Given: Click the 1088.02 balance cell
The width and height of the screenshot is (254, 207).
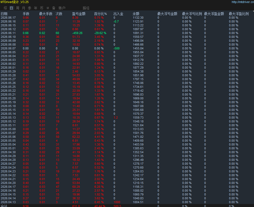Looking at the screenshot, I should point(138,191).
